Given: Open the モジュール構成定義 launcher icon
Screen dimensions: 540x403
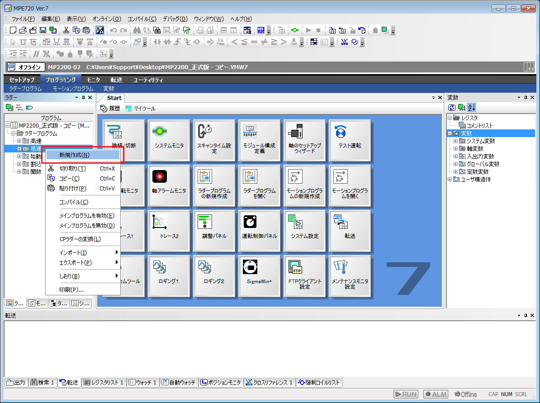Looking at the screenshot, I should point(259,140).
